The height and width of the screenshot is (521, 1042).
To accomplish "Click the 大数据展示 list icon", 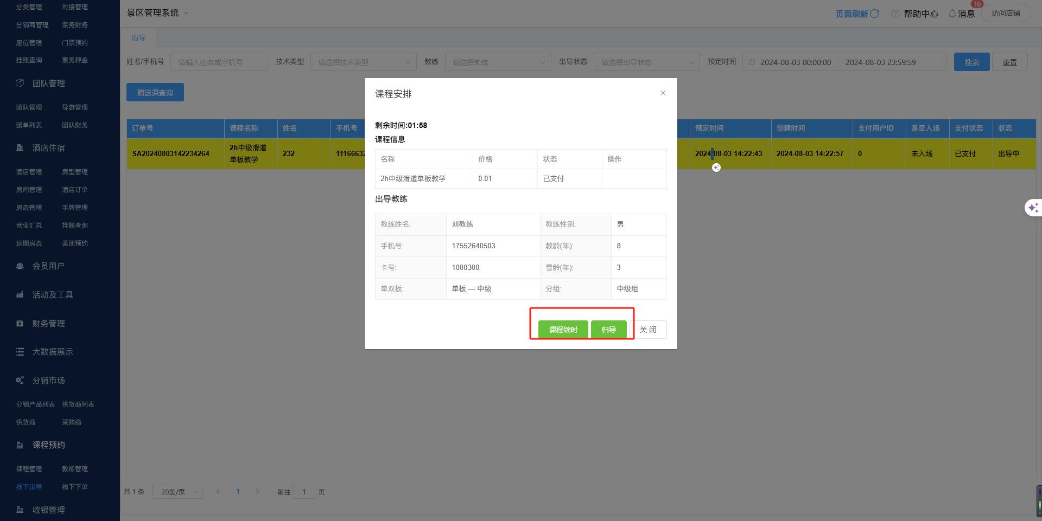I will coord(20,352).
